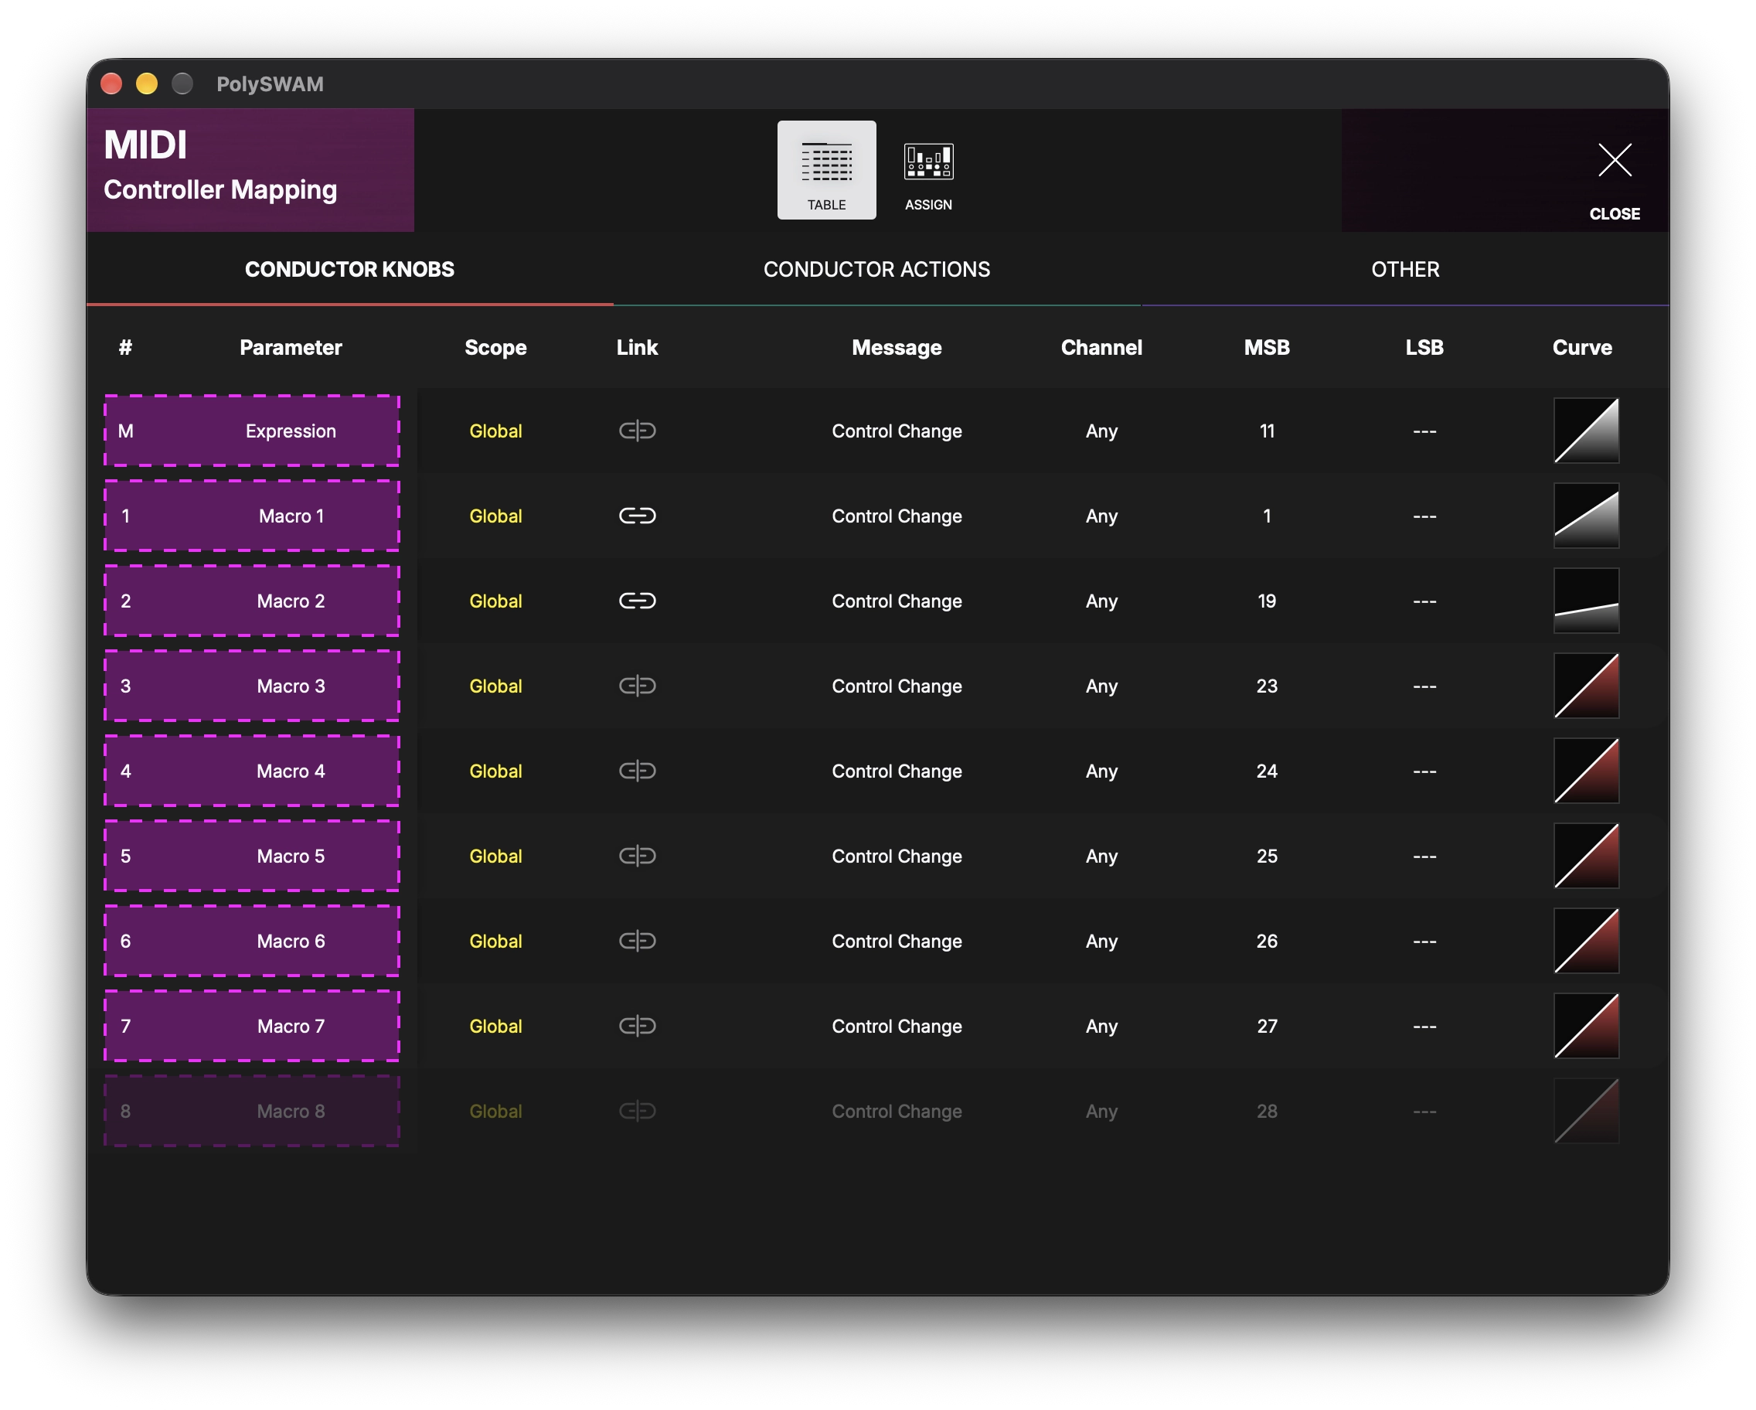This screenshot has width=1756, height=1410.
Task: Select the CONDUCTOR KNOBS tab
Action: pyautogui.click(x=349, y=270)
